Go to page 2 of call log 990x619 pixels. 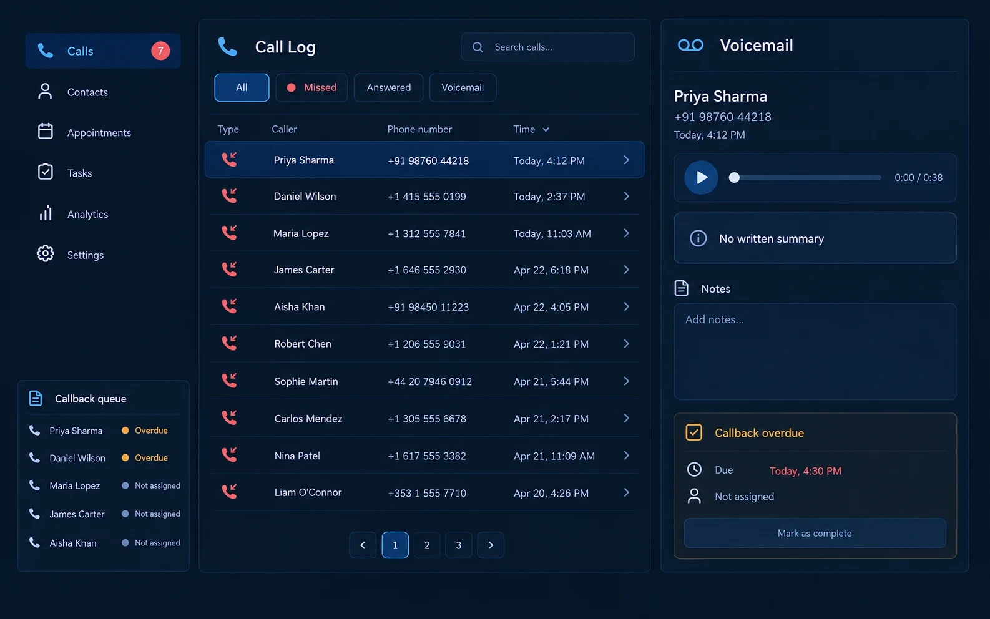point(427,545)
